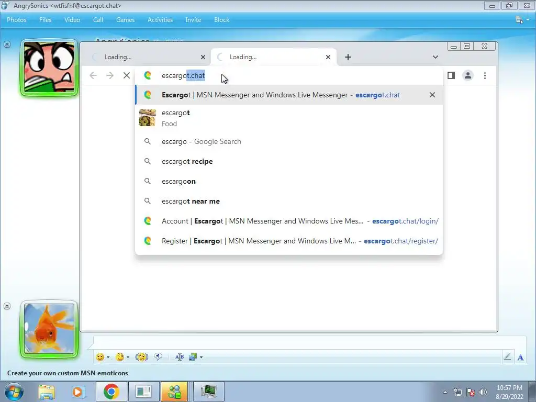Open the clock showing 10:57 PM
Screen dimensions: 536x402
(x=509, y=392)
